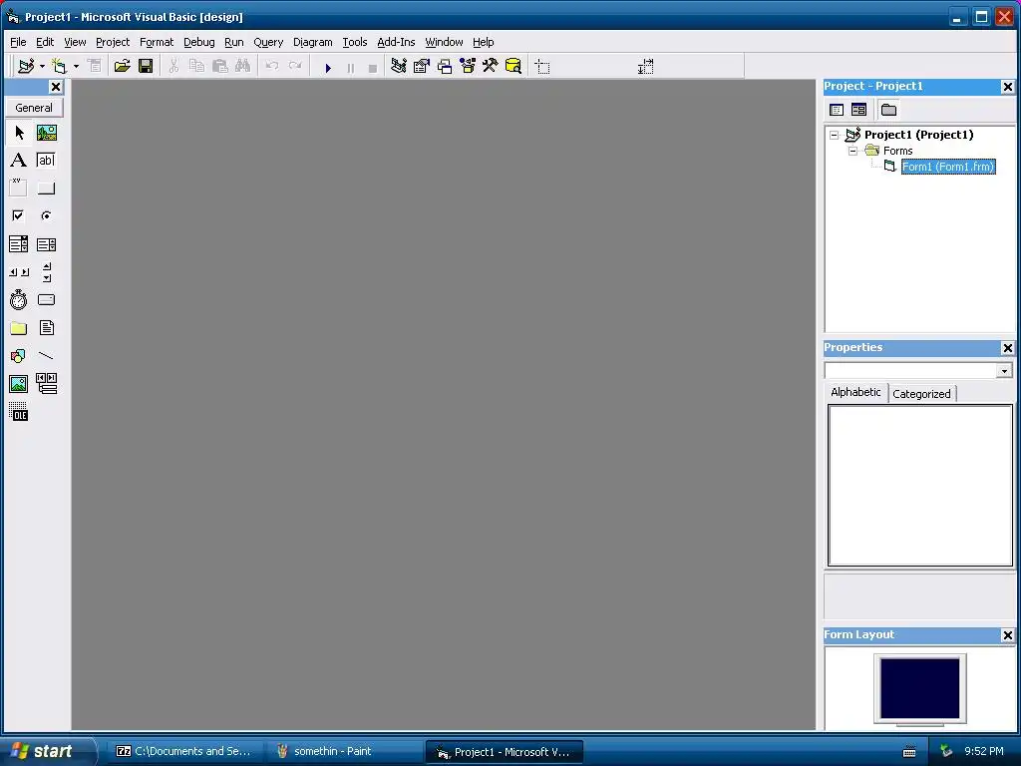Click the monitor preview in Form Layout

[x=920, y=688]
